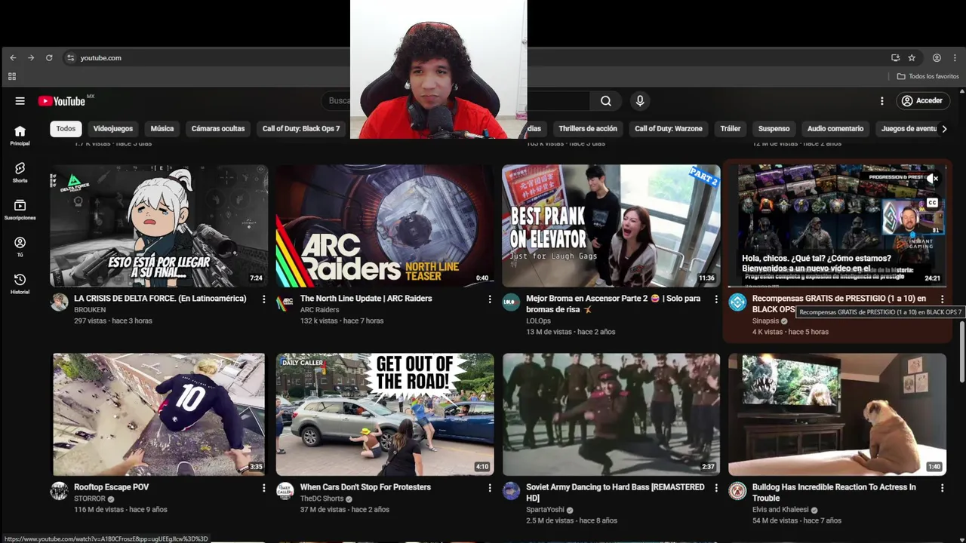The height and width of the screenshot is (543, 966).
Task: Toggle CC subtitles on preview video
Action: click(x=933, y=203)
